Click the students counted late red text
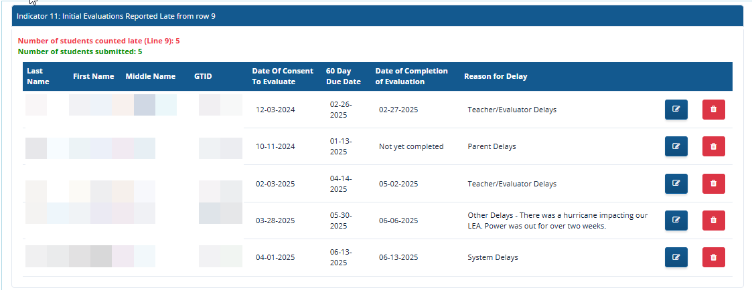 (x=98, y=41)
